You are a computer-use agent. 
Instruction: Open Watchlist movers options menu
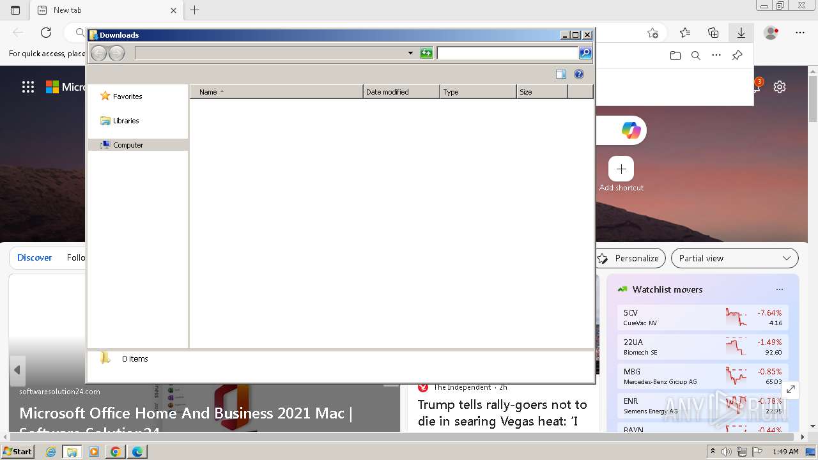click(780, 289)
